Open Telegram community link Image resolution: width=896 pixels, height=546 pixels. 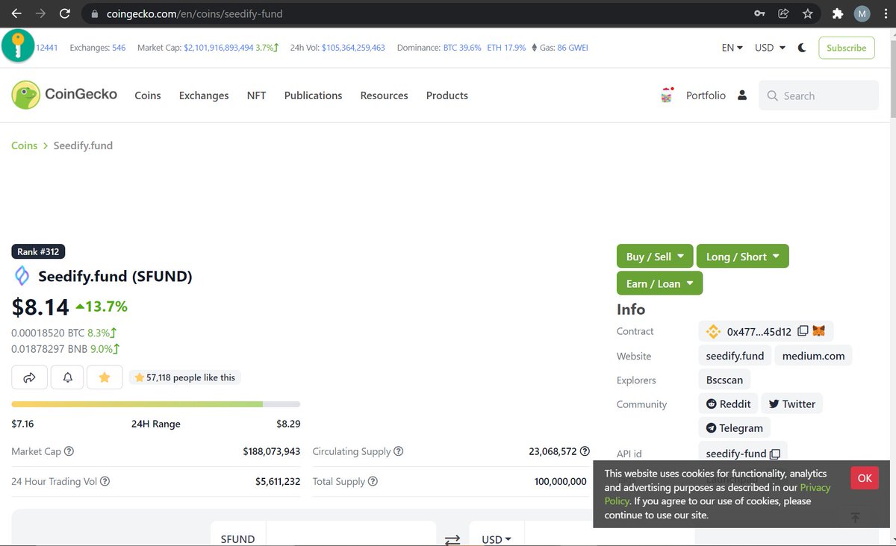[734, 428]
